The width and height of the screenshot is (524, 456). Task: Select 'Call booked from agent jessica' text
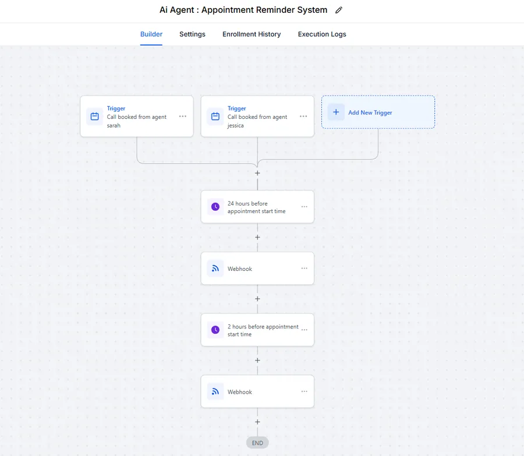point(257,121)
